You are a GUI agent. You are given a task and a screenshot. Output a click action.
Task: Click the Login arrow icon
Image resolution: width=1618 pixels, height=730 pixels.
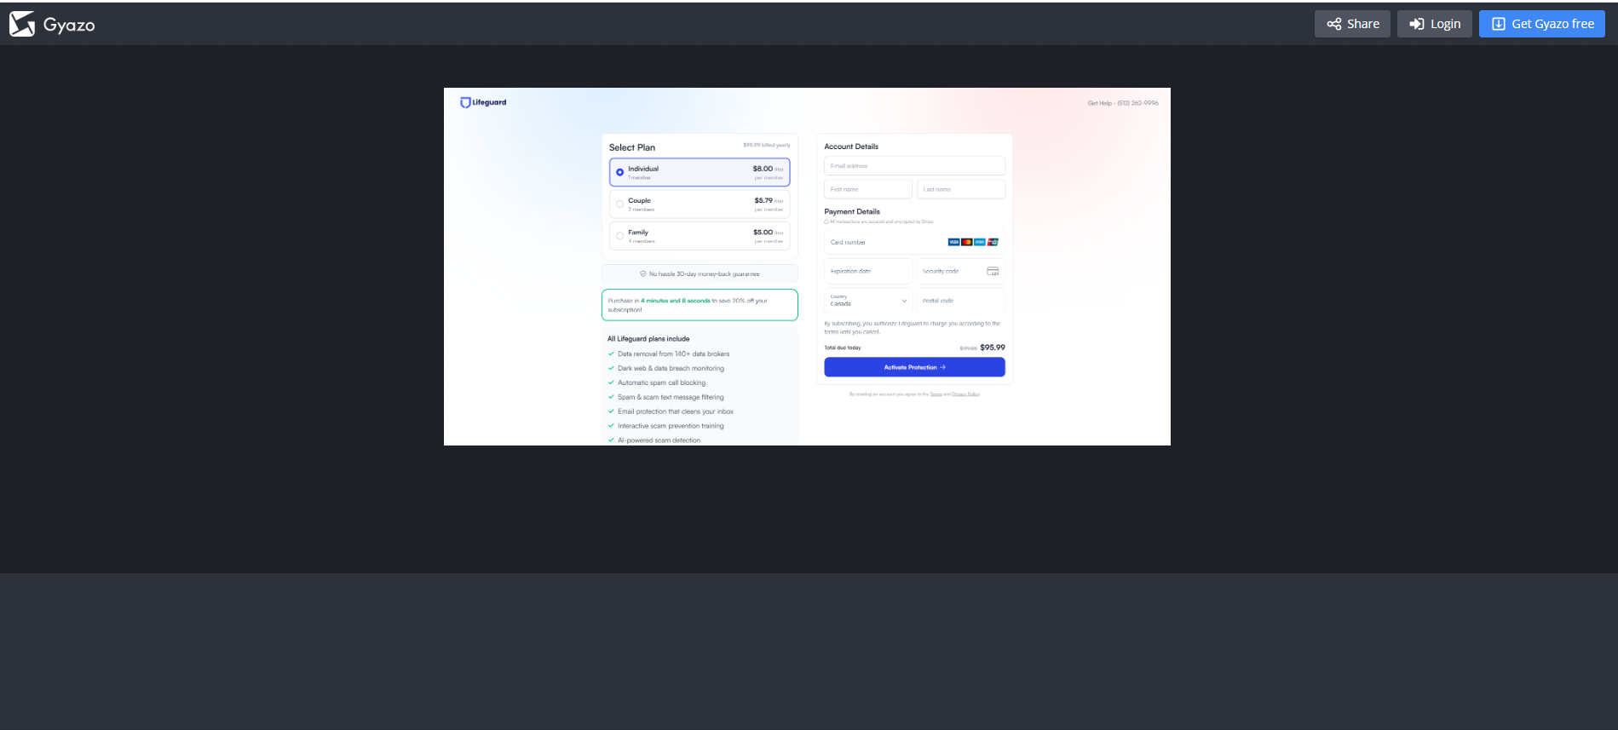coord(1416,24)
